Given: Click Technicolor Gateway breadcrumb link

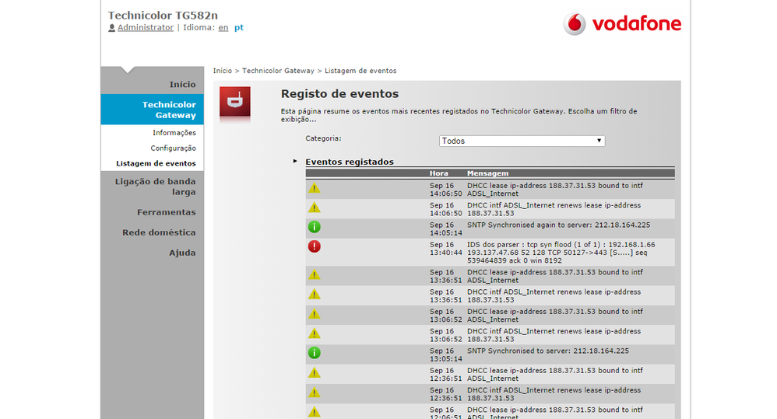Looking at the screenshot, I should tap(278, 71).
